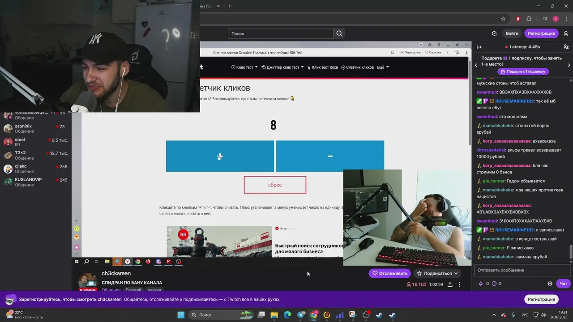Viewport: 573px width, 322px height.
Task: Open Microsoft Edge from taskbar
Action: point(287,315)
